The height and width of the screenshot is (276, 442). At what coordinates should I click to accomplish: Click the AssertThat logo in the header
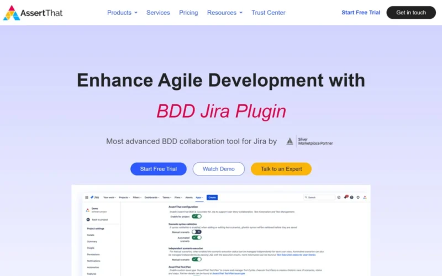point(33,13)
